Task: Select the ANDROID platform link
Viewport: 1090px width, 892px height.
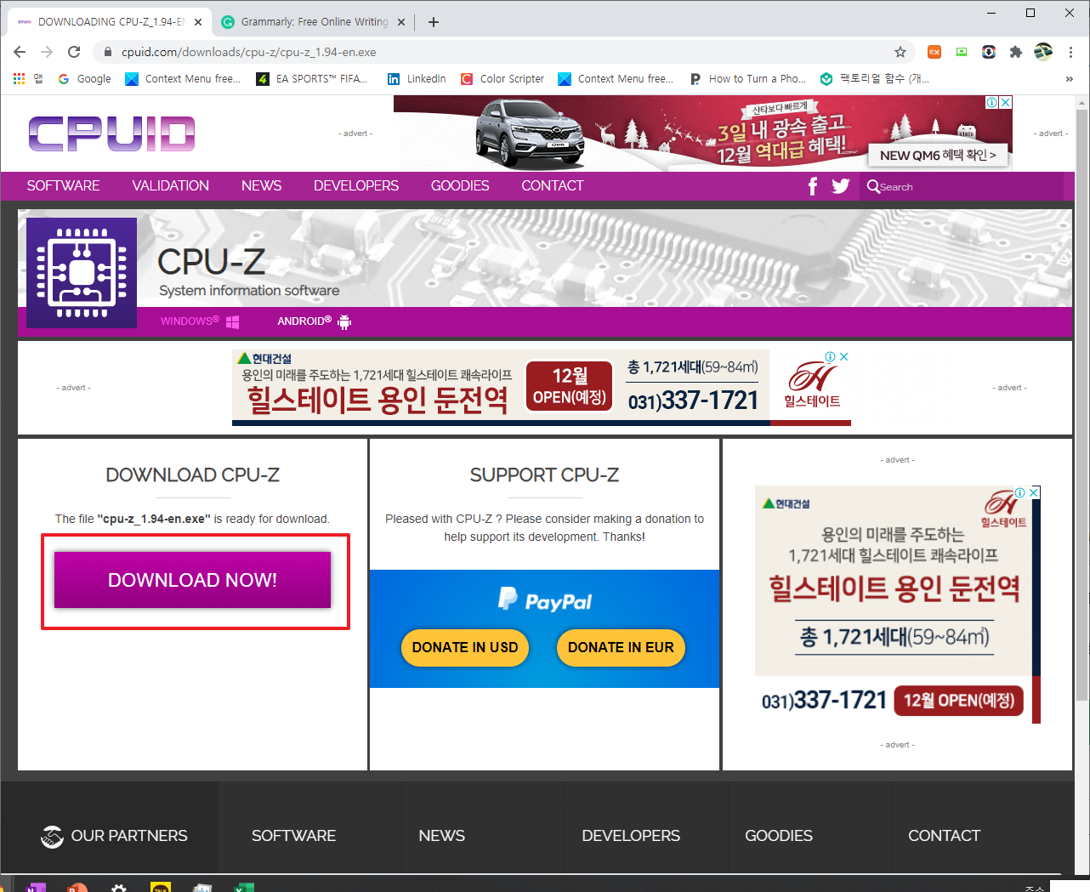Action: (314, 321)
